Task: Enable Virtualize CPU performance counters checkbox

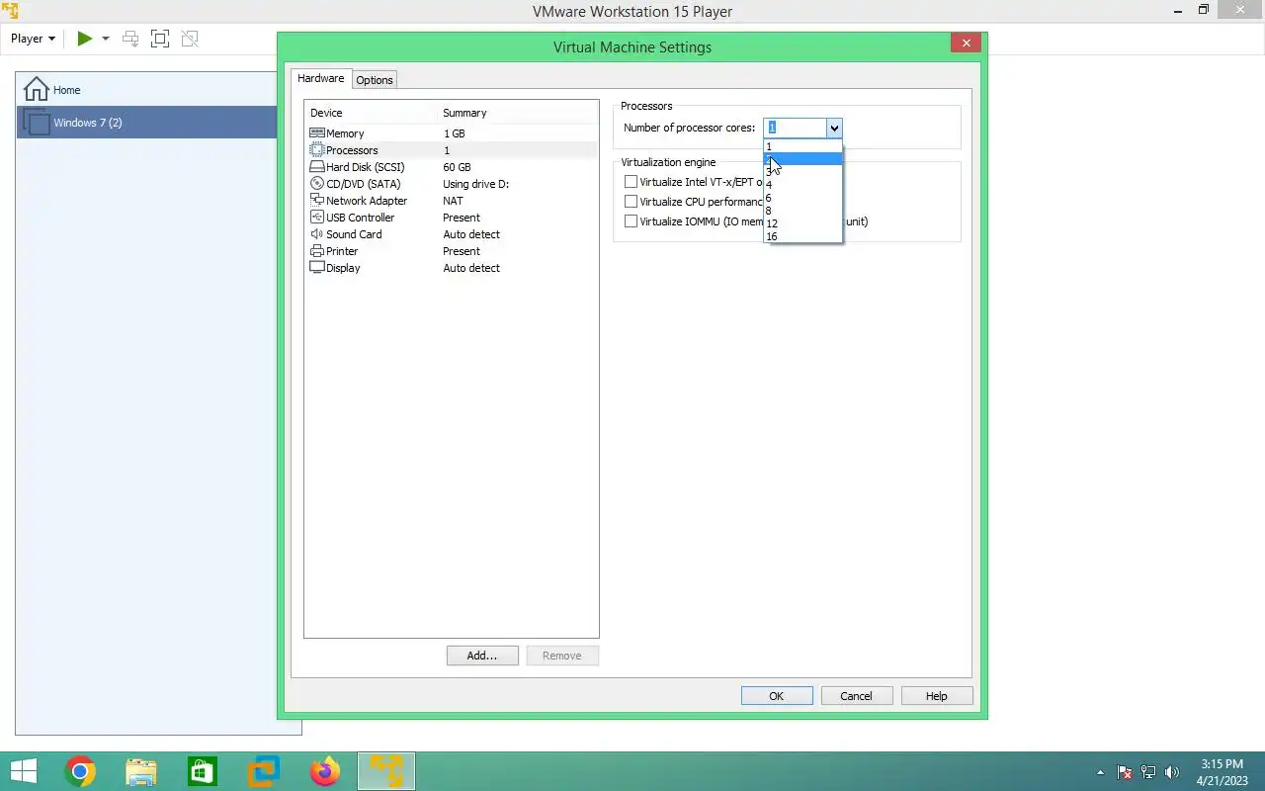Action: (631, 202)
